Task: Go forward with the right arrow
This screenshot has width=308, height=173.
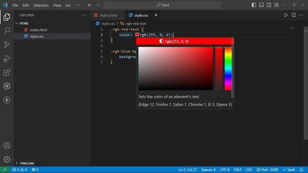Action: [98, 5]
